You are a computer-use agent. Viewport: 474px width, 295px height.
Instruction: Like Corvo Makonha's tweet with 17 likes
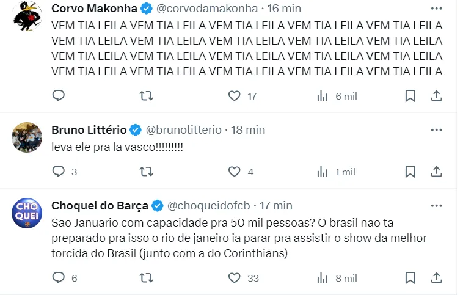235,96
